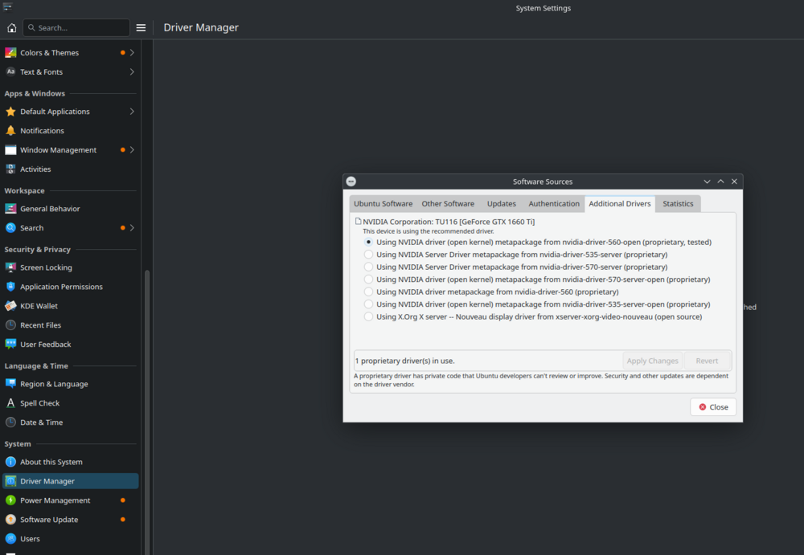Click the Screen Locking icon
804x555 pixels.
coord(10,267)
